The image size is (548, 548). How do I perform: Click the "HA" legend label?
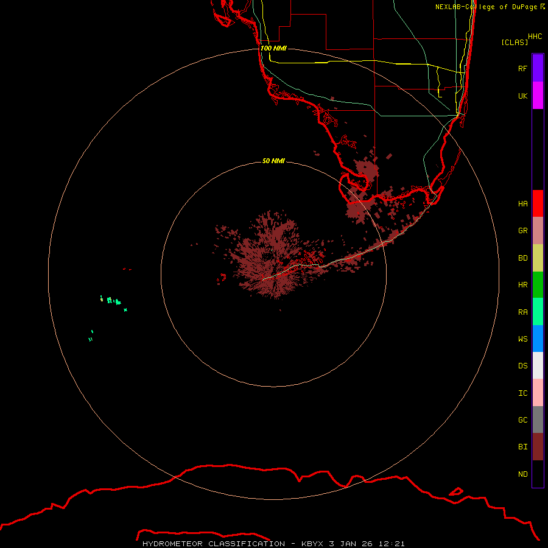[522, 203]
